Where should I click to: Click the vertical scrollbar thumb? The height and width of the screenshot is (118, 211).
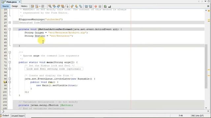(x=206, y=66)
